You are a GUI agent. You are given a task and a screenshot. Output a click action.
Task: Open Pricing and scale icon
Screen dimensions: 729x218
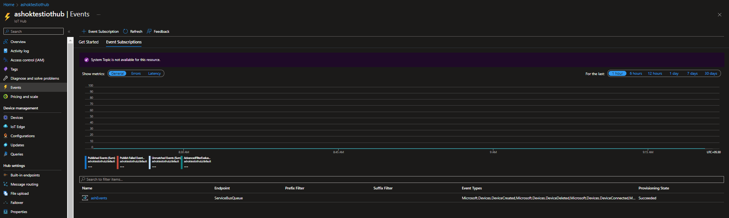(x=5, y=96)
